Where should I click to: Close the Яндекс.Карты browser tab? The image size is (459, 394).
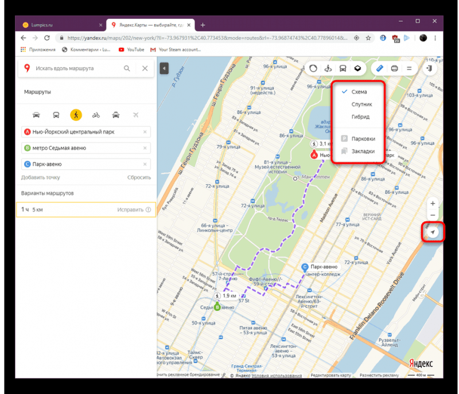(189, 25)
